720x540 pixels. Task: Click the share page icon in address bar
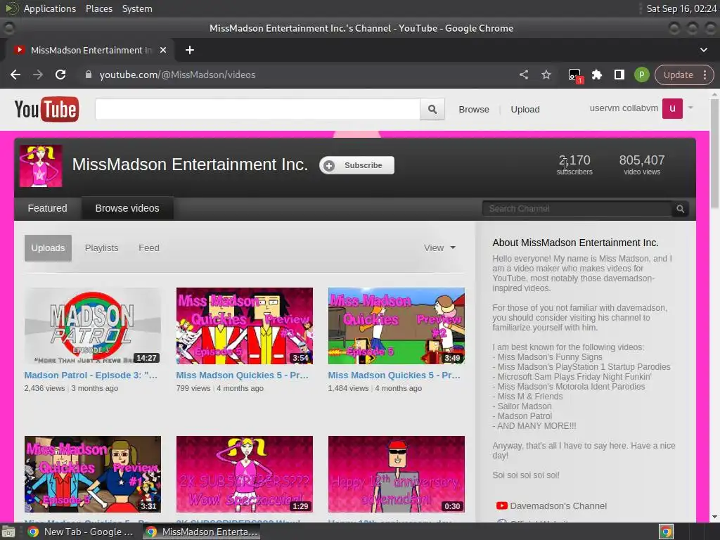point(524,75)
